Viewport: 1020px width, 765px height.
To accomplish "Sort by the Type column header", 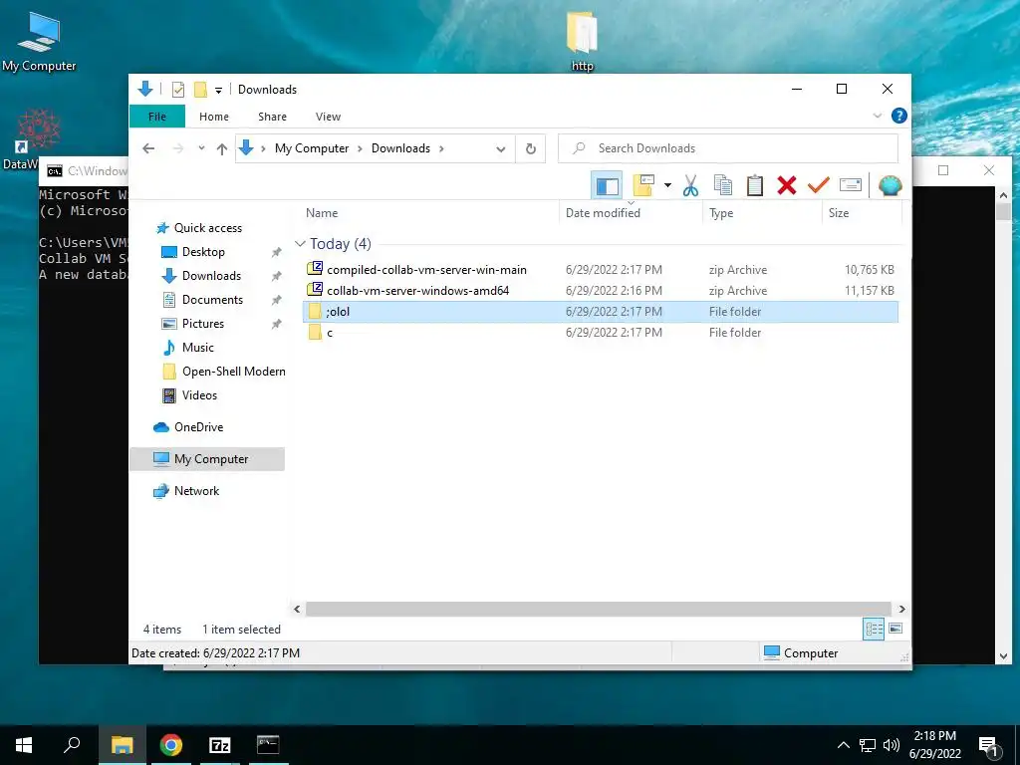I will (x=721, y=213).
